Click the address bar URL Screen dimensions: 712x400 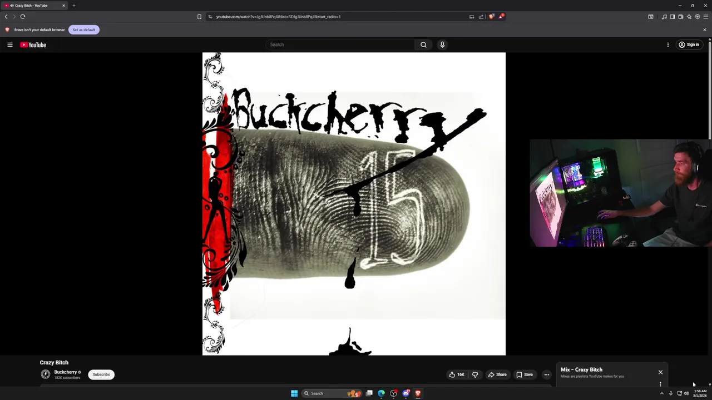278,17
